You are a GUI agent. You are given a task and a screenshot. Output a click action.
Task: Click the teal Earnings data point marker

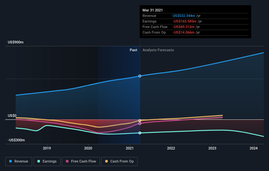(140, 133)
